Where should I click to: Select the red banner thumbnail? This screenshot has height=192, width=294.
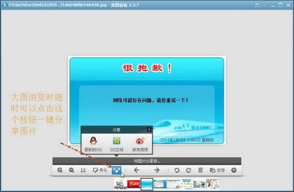point(133,184)
